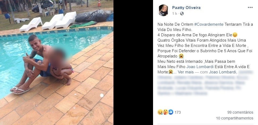Click the 1 h post timestamp
The width and height of the screenshot is (258, 125).
[x=175, y=14]
